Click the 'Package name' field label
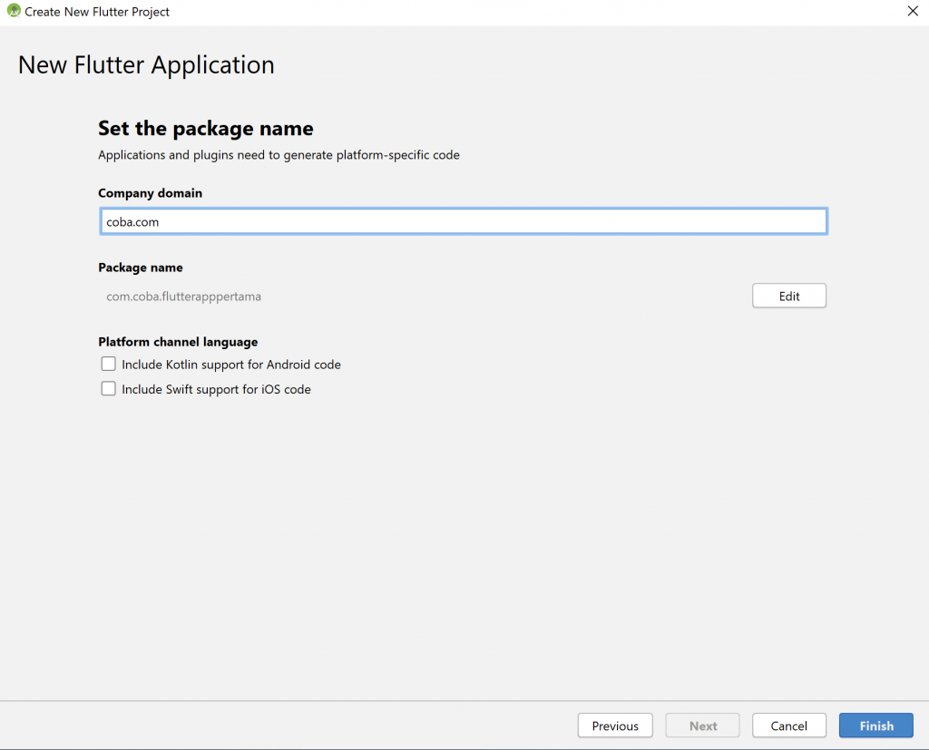 [x=141, y=268]
